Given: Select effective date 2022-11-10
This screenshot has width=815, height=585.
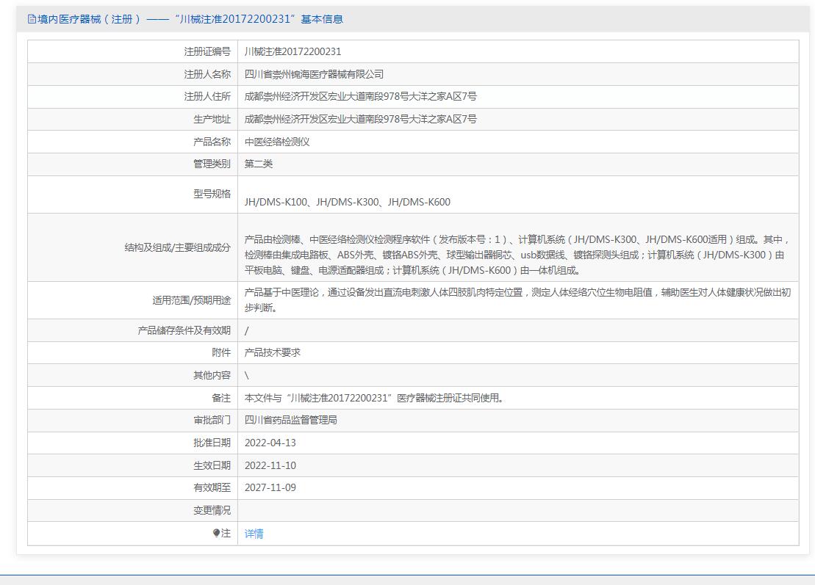Looking at the screenshot, I should pos(270,465).
